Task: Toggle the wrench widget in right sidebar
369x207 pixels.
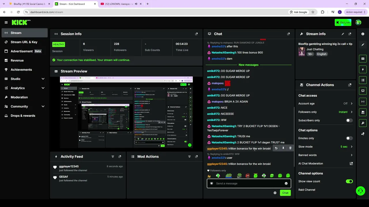Action: coord(363,123)
